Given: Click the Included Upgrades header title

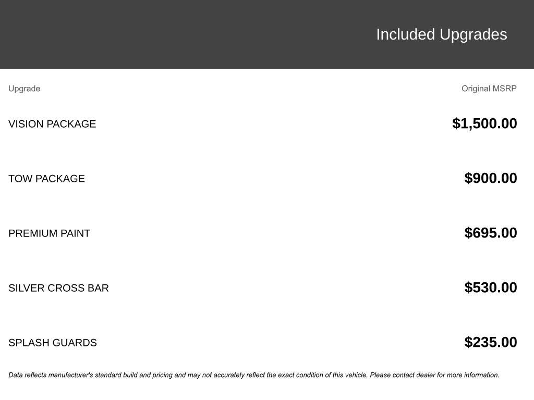Looking at the screenshot, I should pyautogui.click(x=441, y=34).
